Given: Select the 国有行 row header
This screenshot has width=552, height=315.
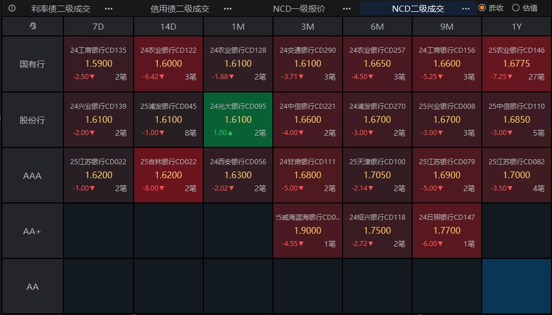Looking at the screenshot, I should pos(33,64).
